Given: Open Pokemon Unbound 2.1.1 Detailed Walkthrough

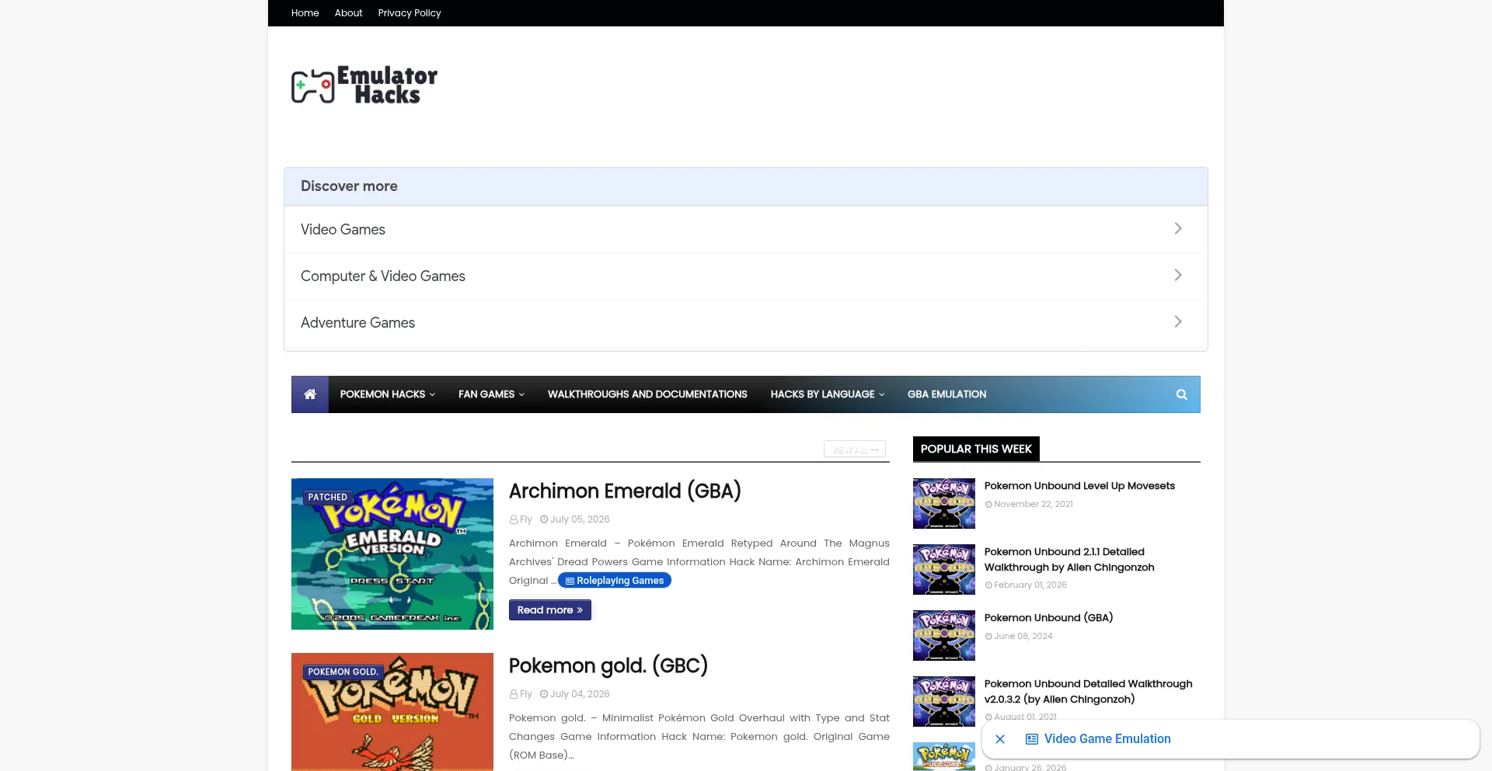Looking at the screenshot, I should pyautogui.click(x=1069, y=560).
